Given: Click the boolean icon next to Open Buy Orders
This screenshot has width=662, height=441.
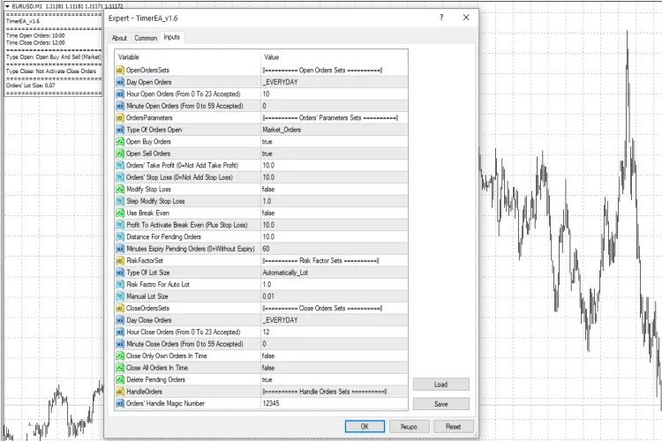Looking at the screenshot, I should tap(121, 141).
